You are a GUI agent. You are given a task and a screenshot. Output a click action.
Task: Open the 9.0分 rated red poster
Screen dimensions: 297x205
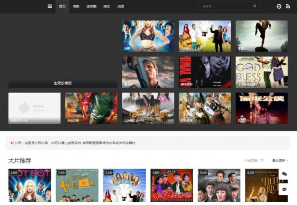click(x=172, y=185)
